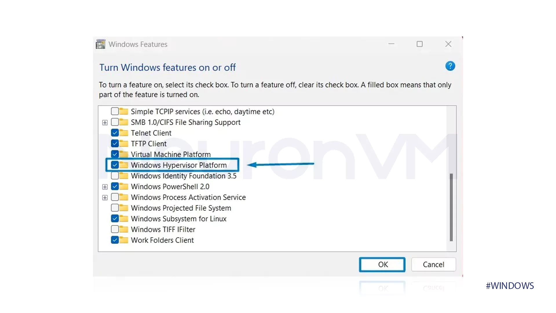This screenshot has height=313, width=556.
Task: Maximize the Windows Features dialog
Action: [x=420, y=44]
